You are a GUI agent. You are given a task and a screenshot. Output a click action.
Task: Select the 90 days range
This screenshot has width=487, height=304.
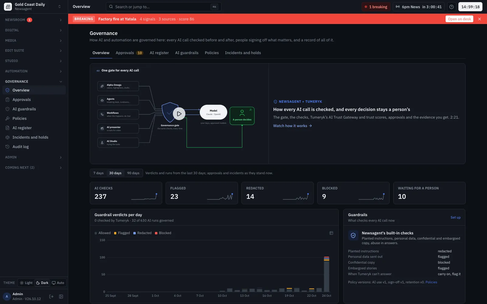[133, 173]
